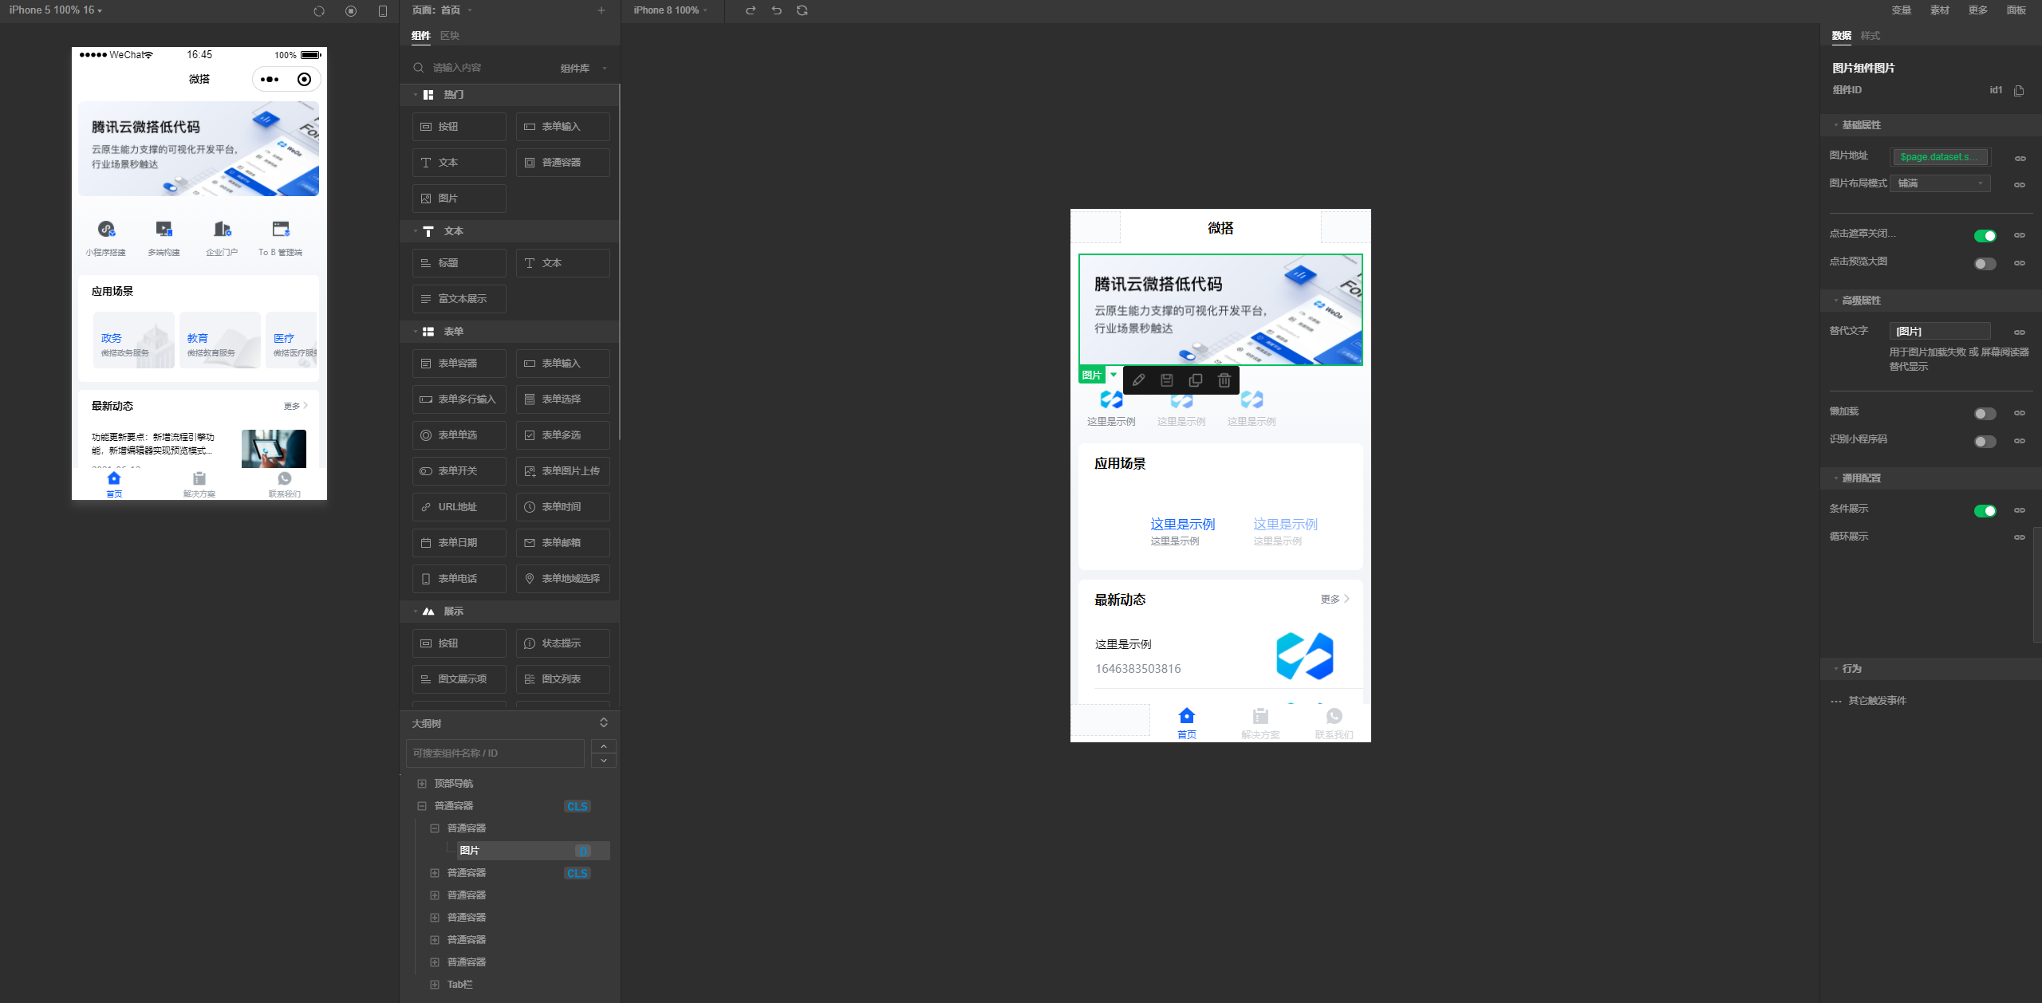
Task: Add the 状态提示 component
Action: pyautogui.click(x=563, y=643)
